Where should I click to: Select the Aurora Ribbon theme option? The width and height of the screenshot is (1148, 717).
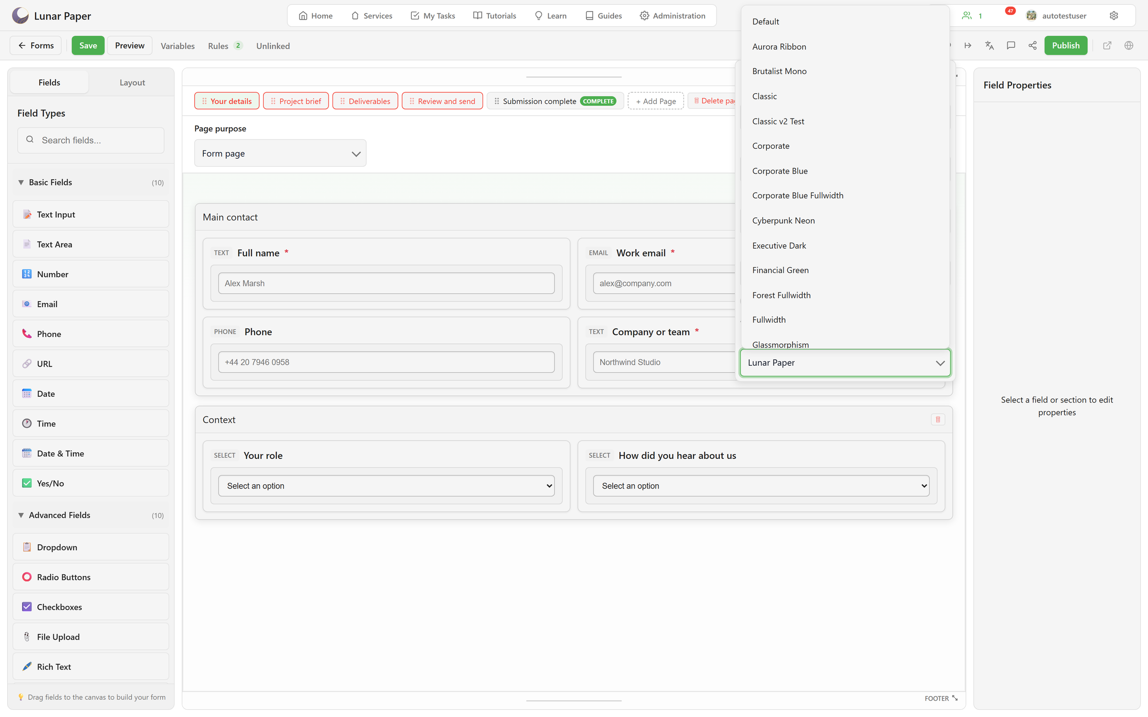[845, 46]
